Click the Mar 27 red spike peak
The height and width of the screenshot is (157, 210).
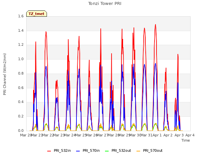click(x=101, y=29)
